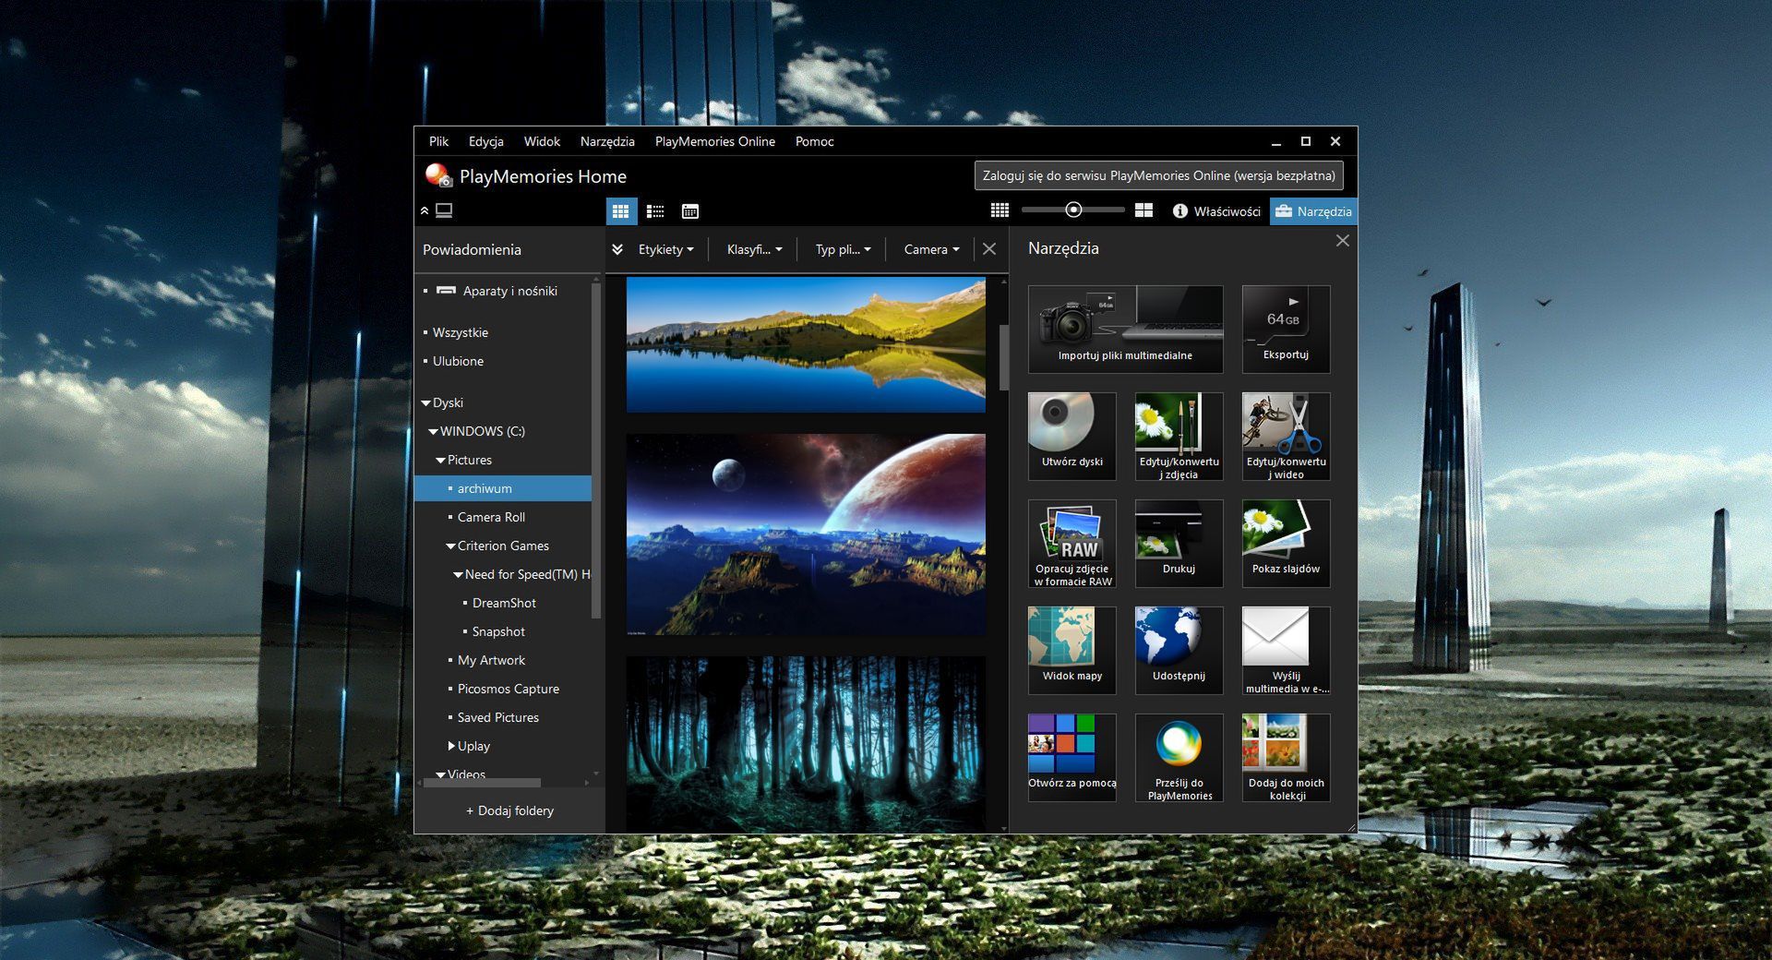Adjust the thumbnail size slider

[1073, 210]
